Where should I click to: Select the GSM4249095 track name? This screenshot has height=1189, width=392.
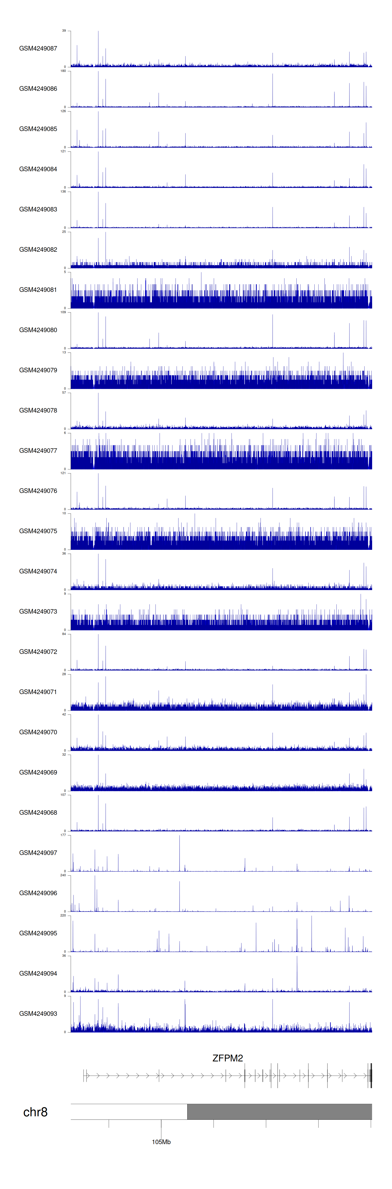(x=38, y=933)
